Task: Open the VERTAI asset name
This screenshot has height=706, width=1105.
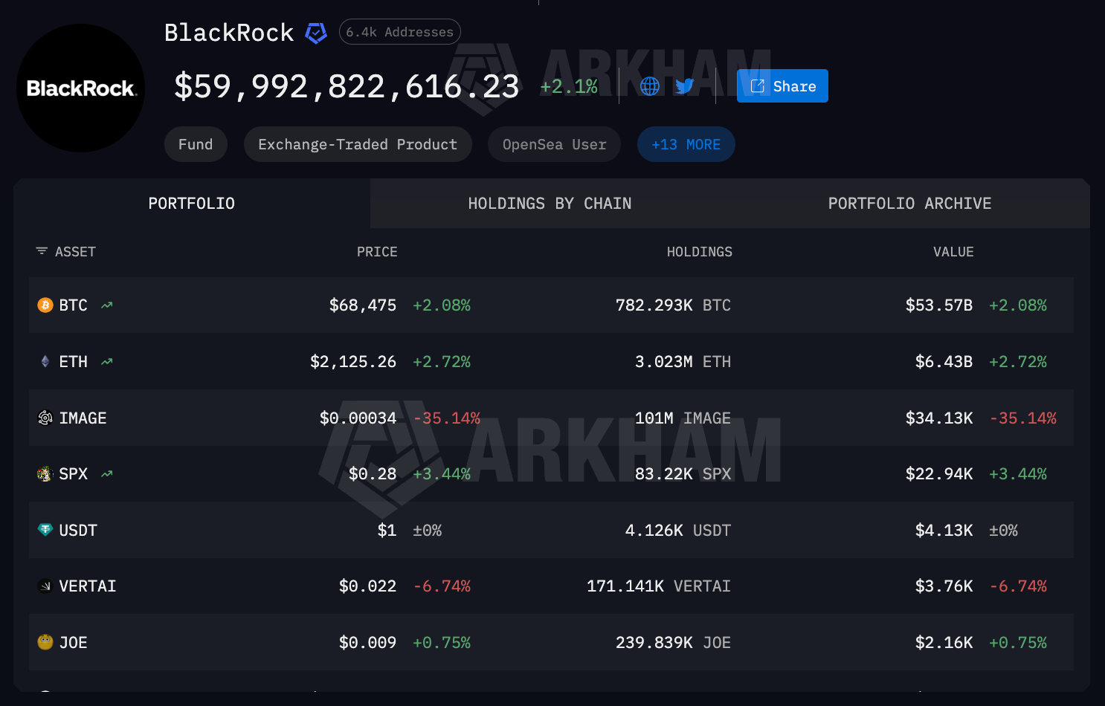Action: (x=88, y=586)
